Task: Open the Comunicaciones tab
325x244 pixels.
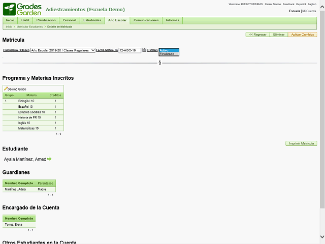Action: pyautogui.click(x=146, y=20)
